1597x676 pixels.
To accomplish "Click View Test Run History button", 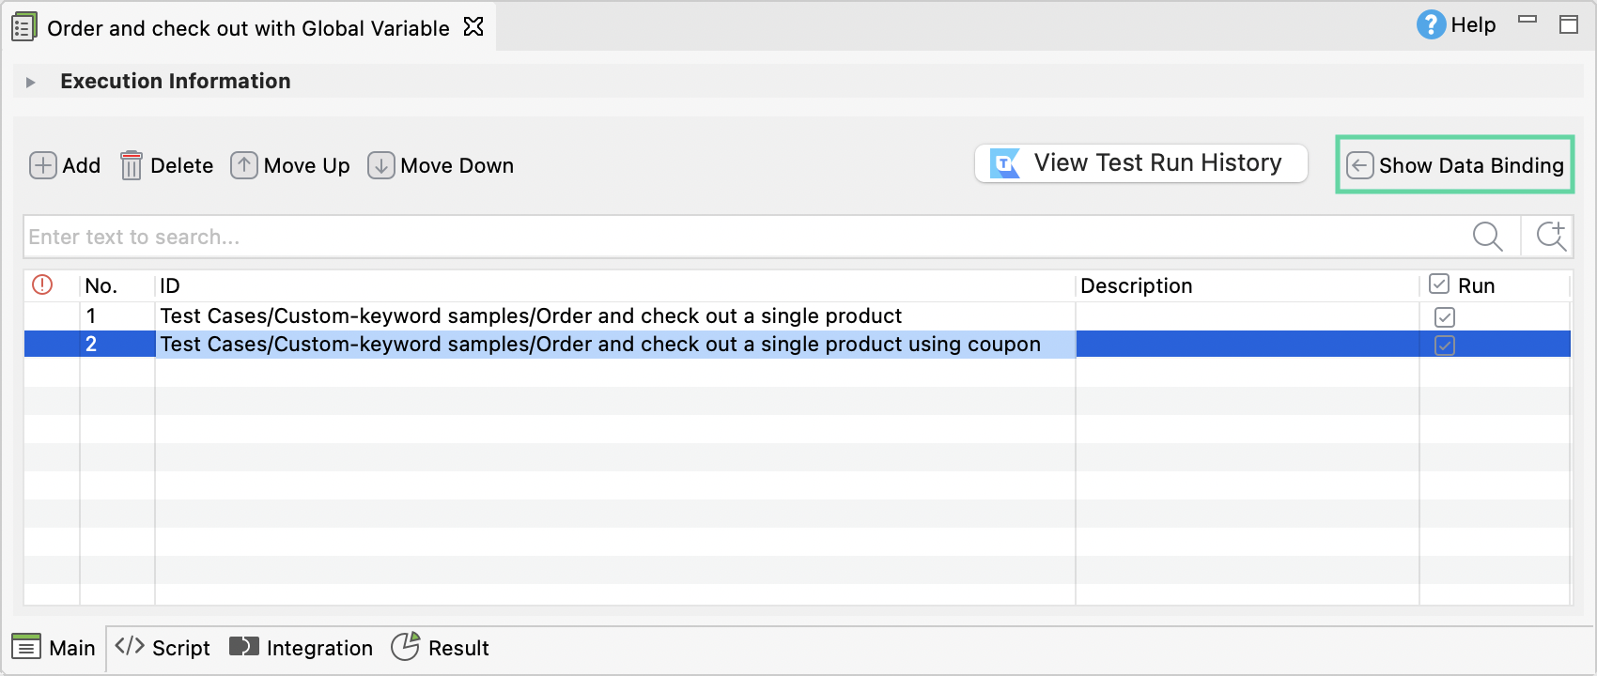I will [x=1140, y=163].
